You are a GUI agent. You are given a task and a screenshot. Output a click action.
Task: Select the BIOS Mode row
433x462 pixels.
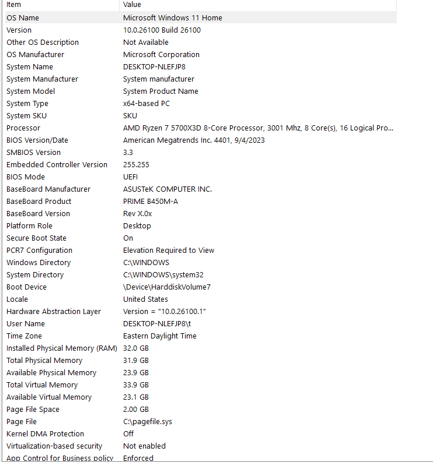click(x=201, y=177)
